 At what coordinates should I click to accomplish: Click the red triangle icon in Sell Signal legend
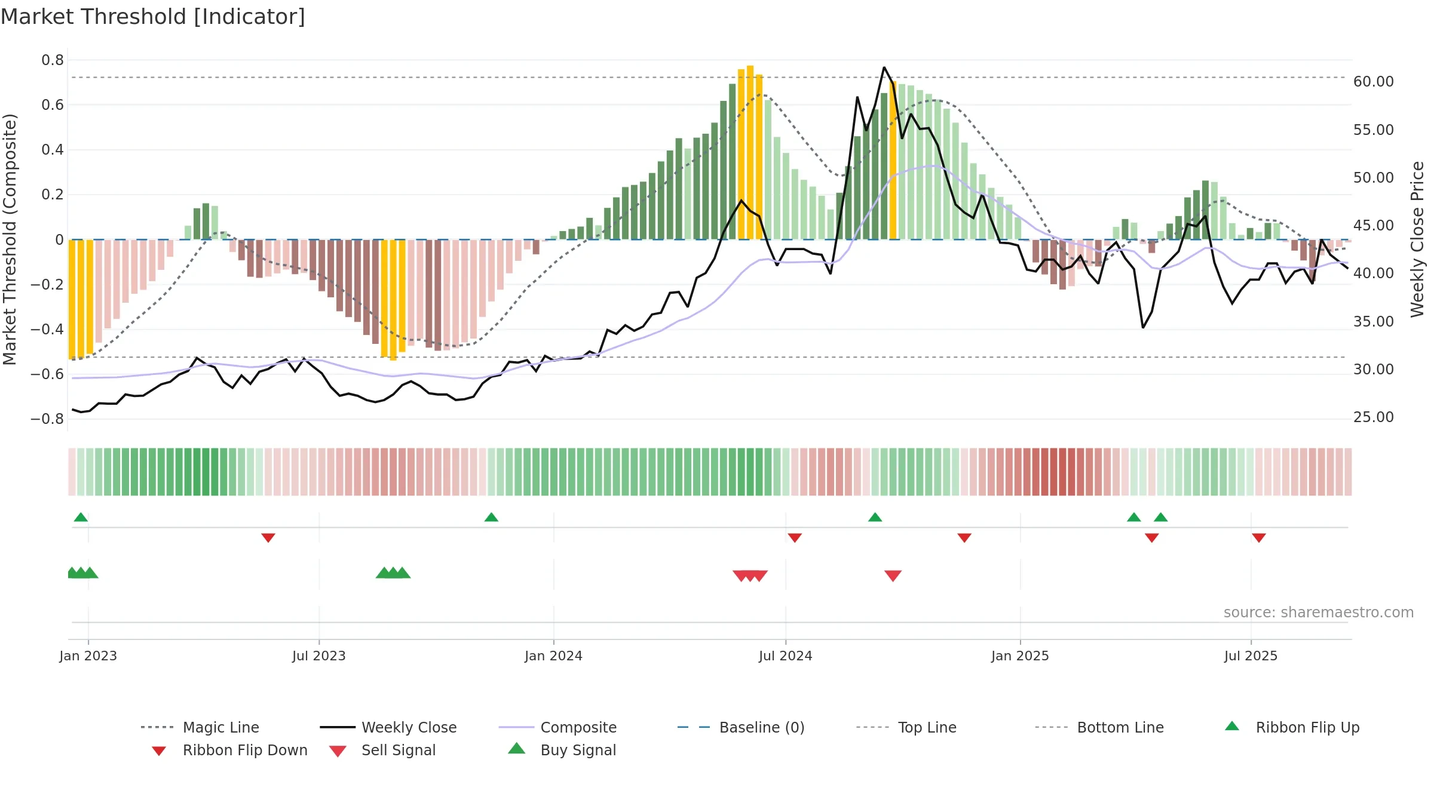click(338, 751)
